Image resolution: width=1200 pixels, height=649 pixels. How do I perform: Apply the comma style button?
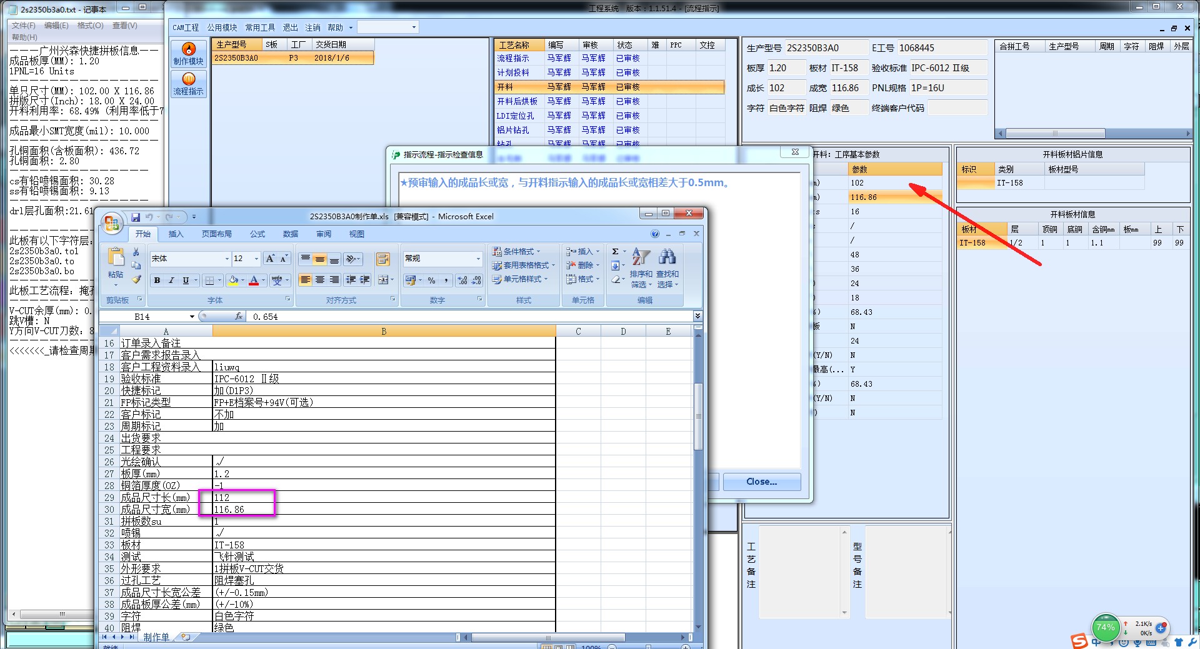coord(446,280)
